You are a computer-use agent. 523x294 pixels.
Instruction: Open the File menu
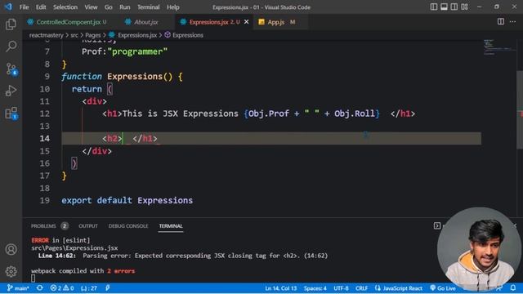coord(24,7)
